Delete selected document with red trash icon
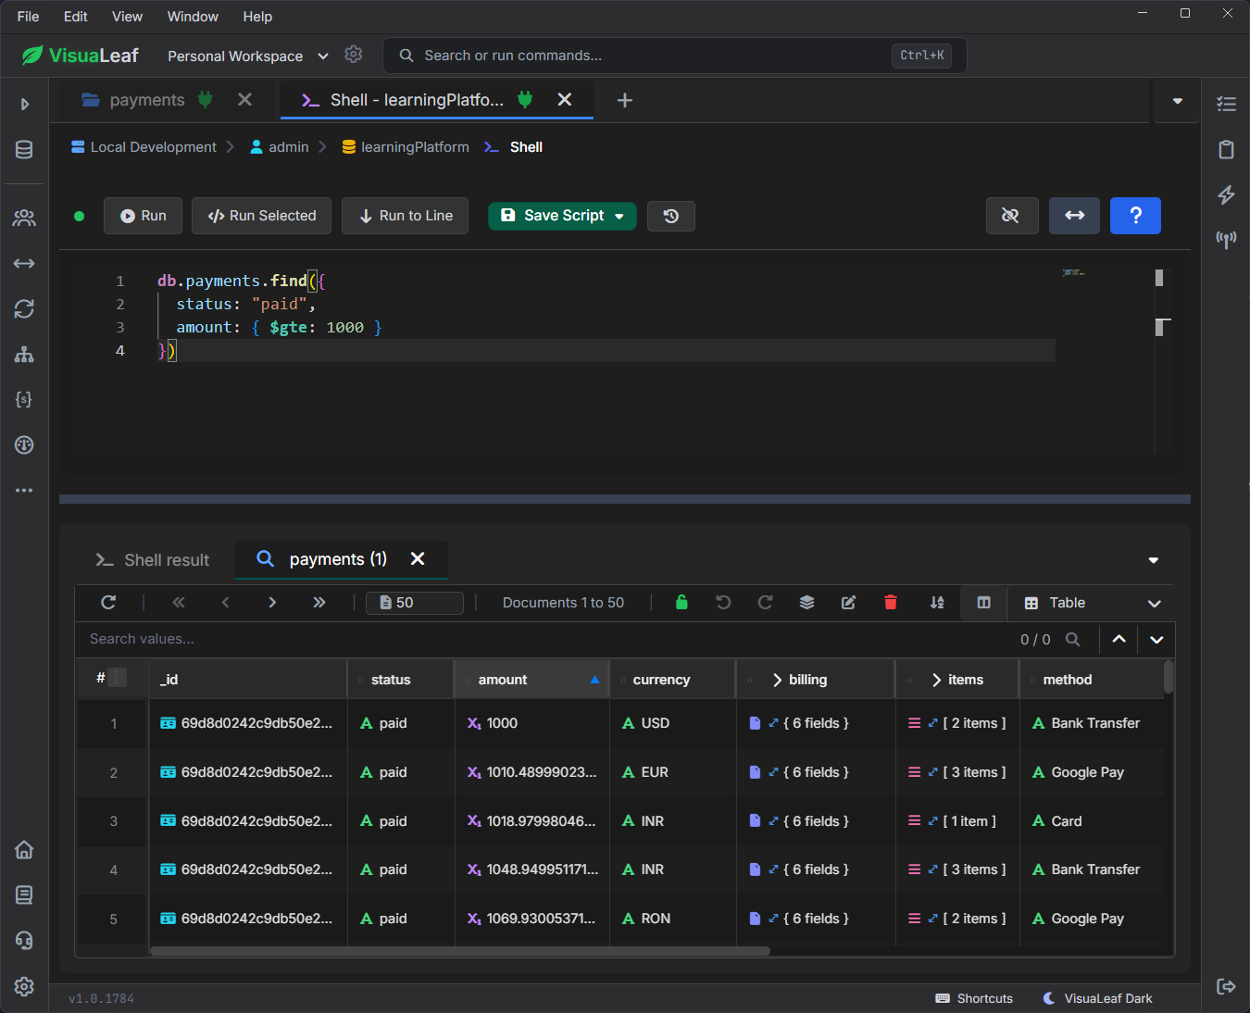The height and width of the screenshot is (1013, 1250). [x=891, y=603]
